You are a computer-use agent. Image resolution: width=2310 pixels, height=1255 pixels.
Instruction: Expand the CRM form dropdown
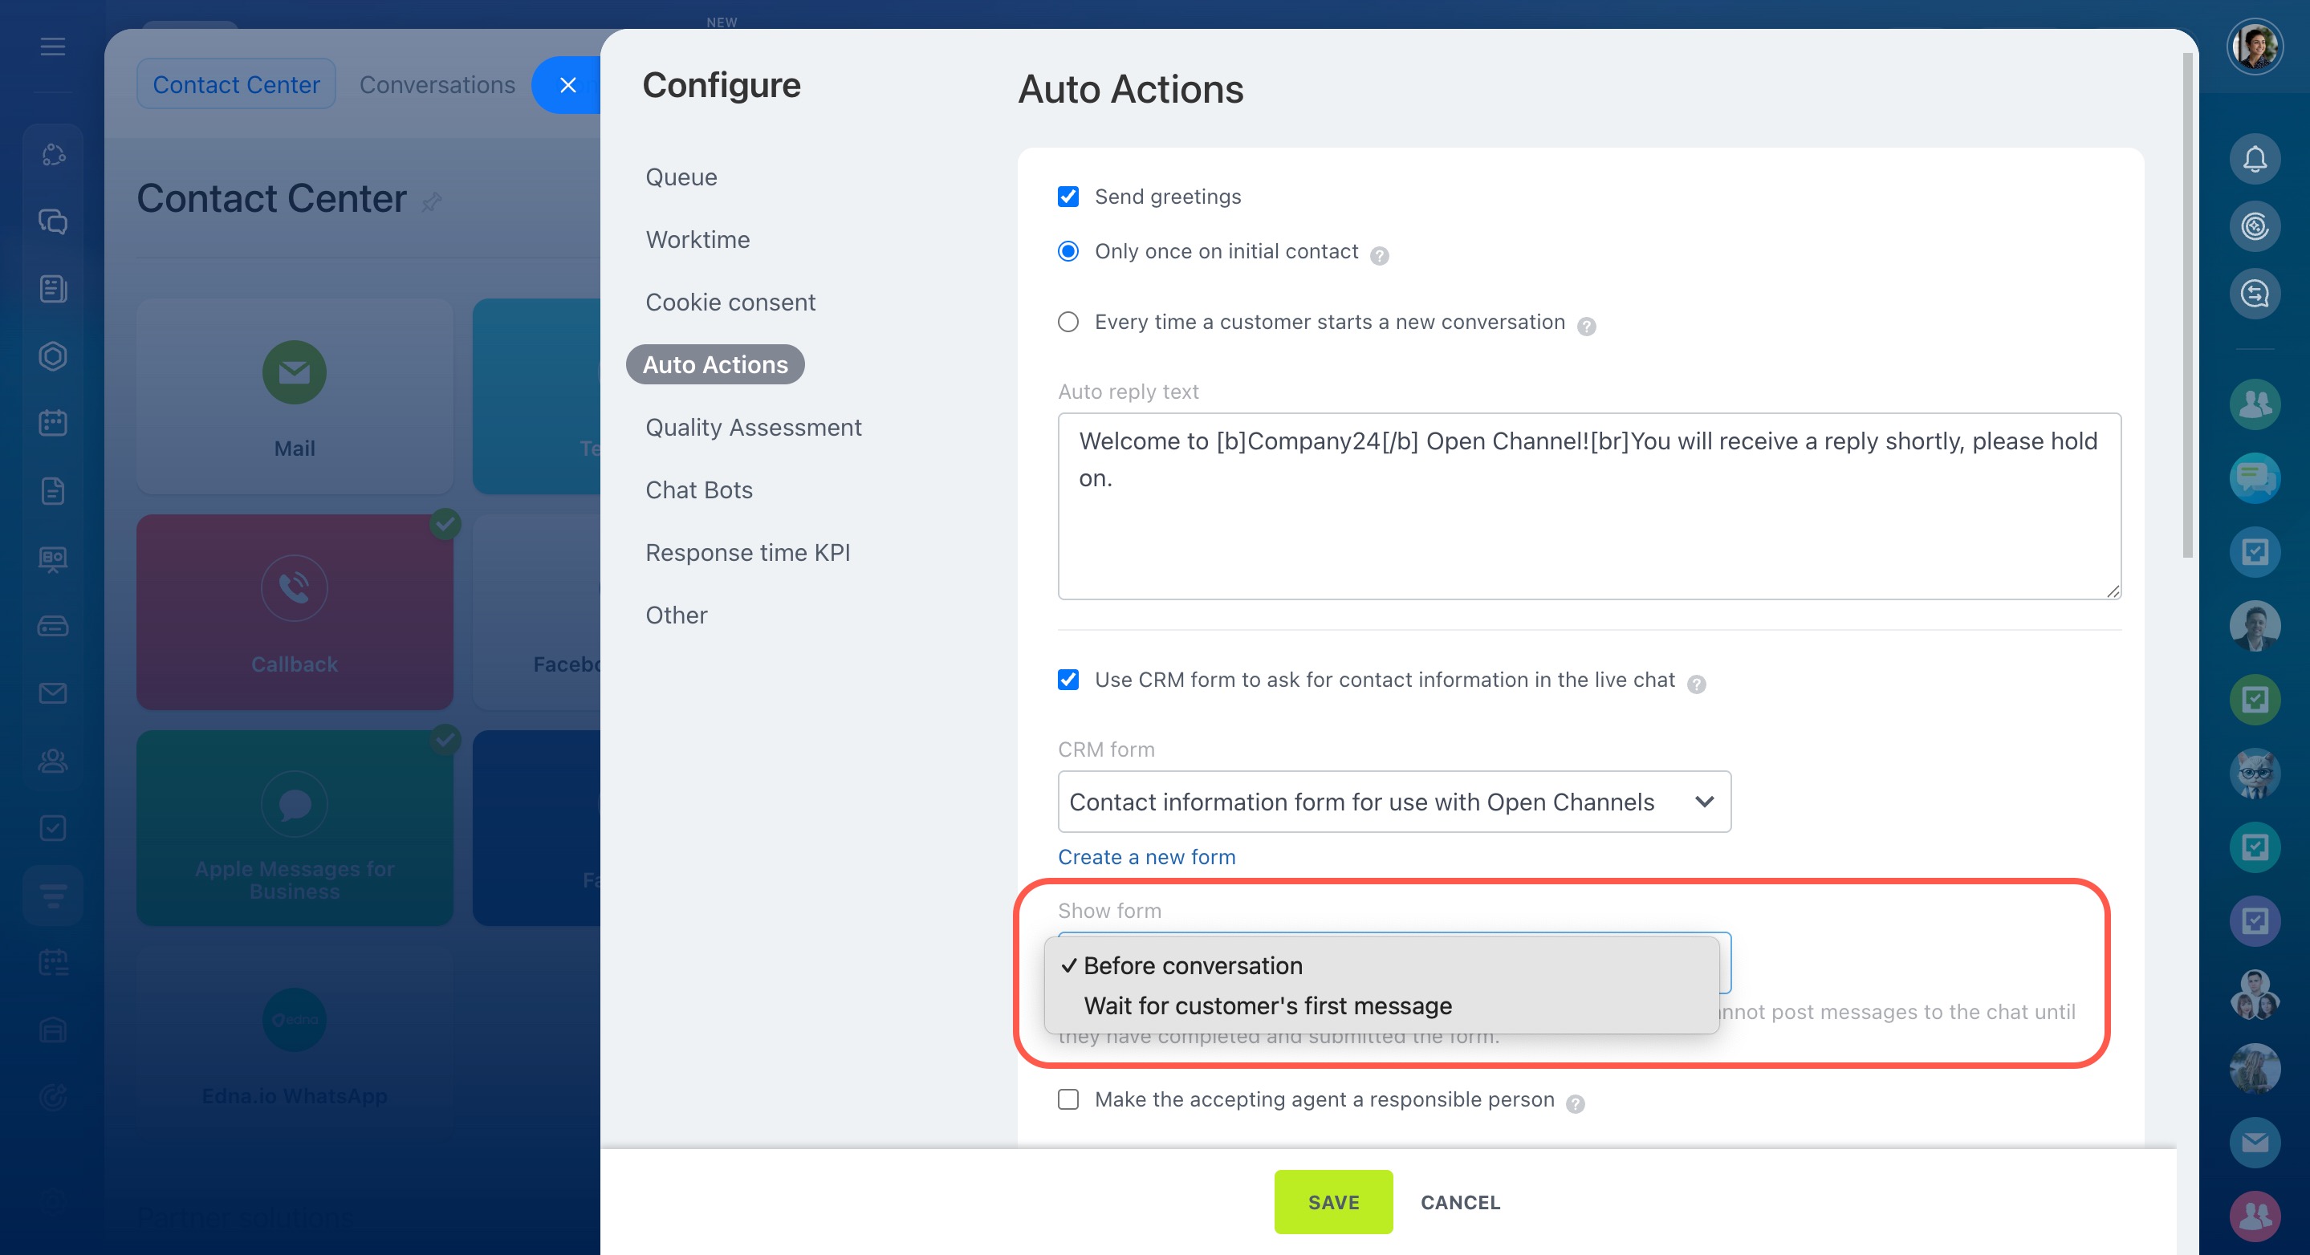coord(1393,802)
